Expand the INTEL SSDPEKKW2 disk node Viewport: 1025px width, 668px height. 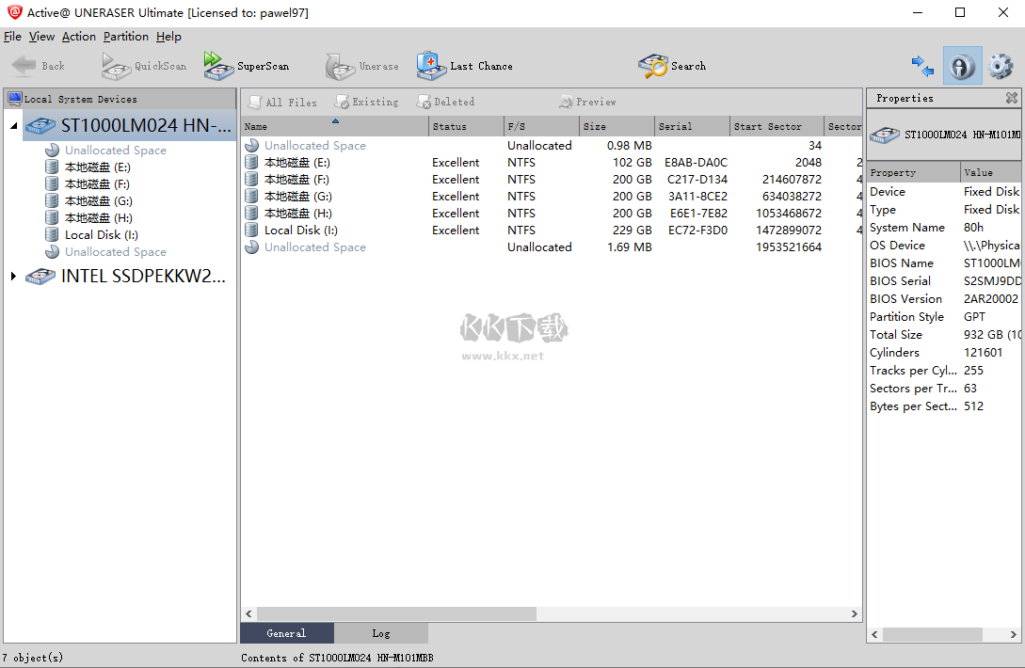tap(14, 277)
